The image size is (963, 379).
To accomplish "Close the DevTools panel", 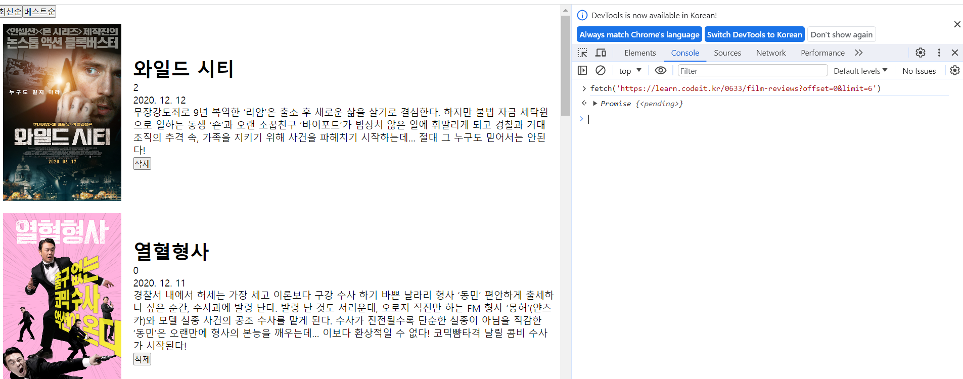I will tap(955, 53).
